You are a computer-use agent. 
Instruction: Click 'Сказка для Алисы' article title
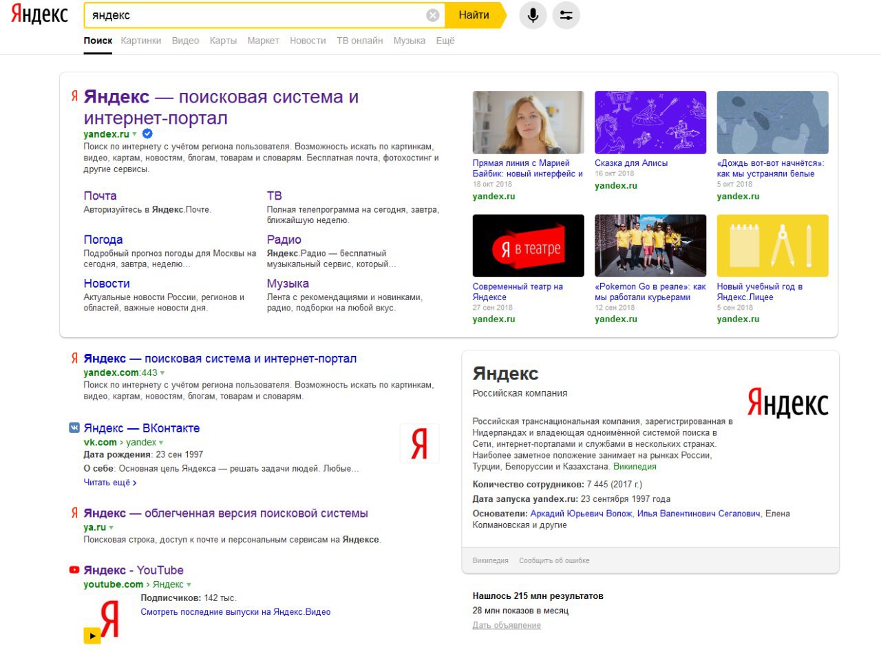pyautogui.click(x=631, y=163)
